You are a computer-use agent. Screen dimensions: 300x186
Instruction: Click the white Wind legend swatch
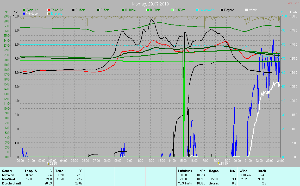tap(246, 10)
